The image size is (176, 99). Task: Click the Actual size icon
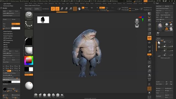[149, 29]
